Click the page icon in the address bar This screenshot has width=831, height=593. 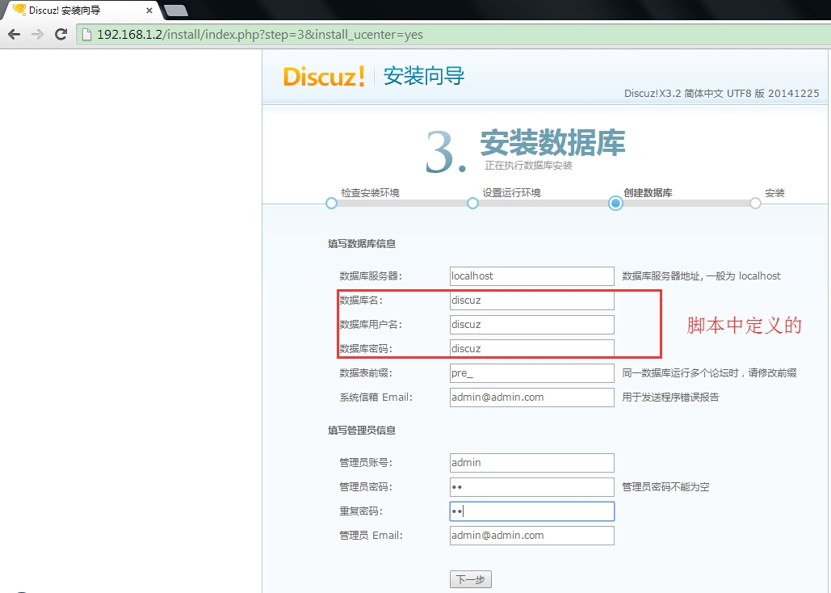pos(86,34)
